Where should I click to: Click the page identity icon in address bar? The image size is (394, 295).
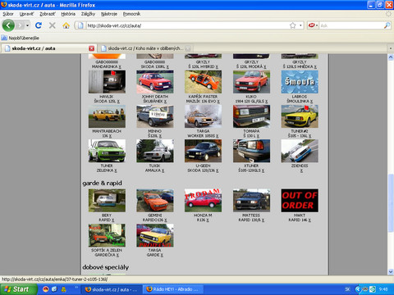tap(80, 25)
